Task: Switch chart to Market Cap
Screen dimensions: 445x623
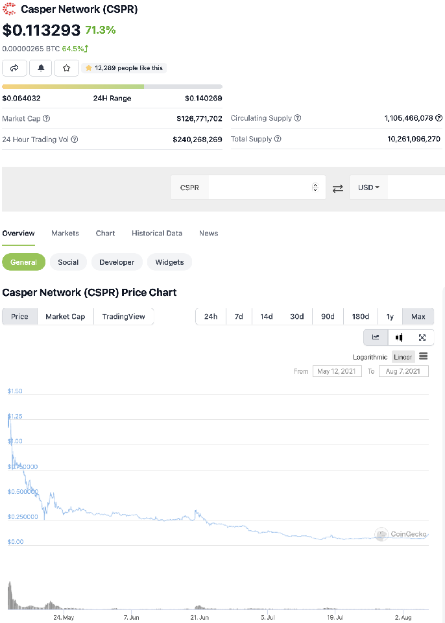Action: coord(66,317)
